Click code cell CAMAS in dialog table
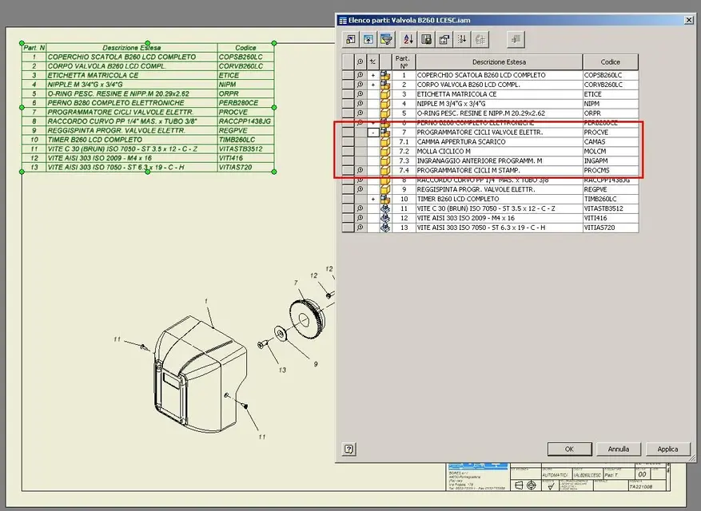 pyautogui.click(x=610, y=141)
